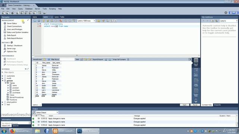Create new schema toolbar icon
The image size is (239, 134).
(x=18, y=13)
